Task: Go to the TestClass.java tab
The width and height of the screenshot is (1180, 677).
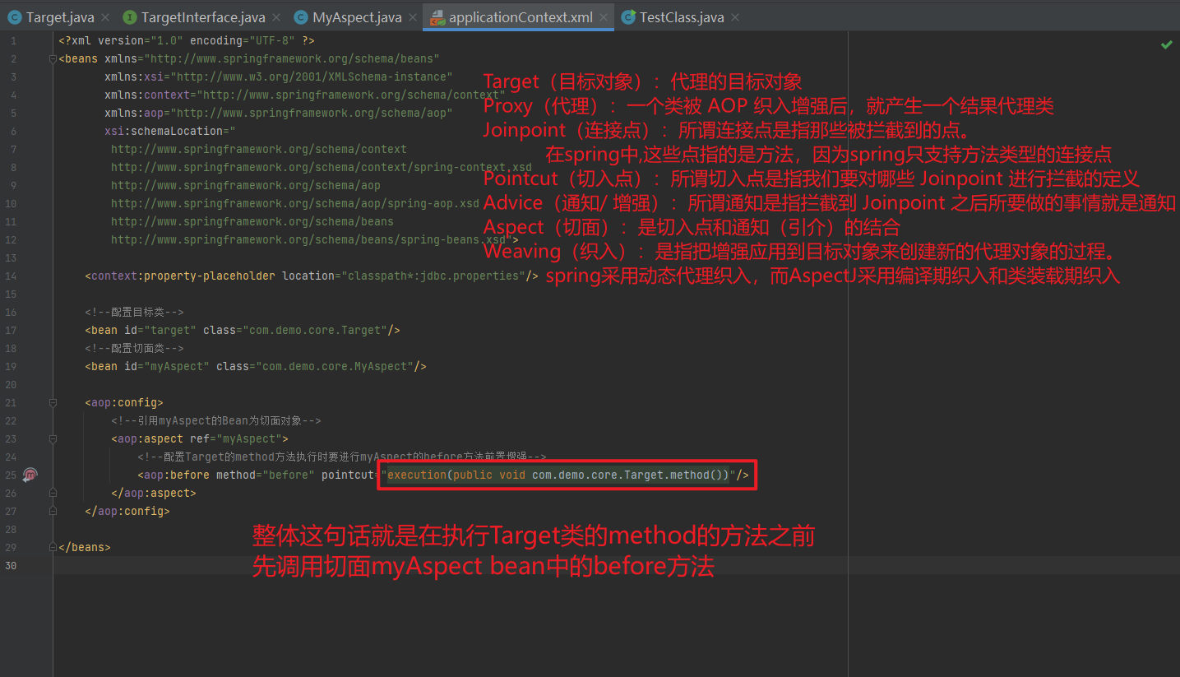Action: (680, 16)
